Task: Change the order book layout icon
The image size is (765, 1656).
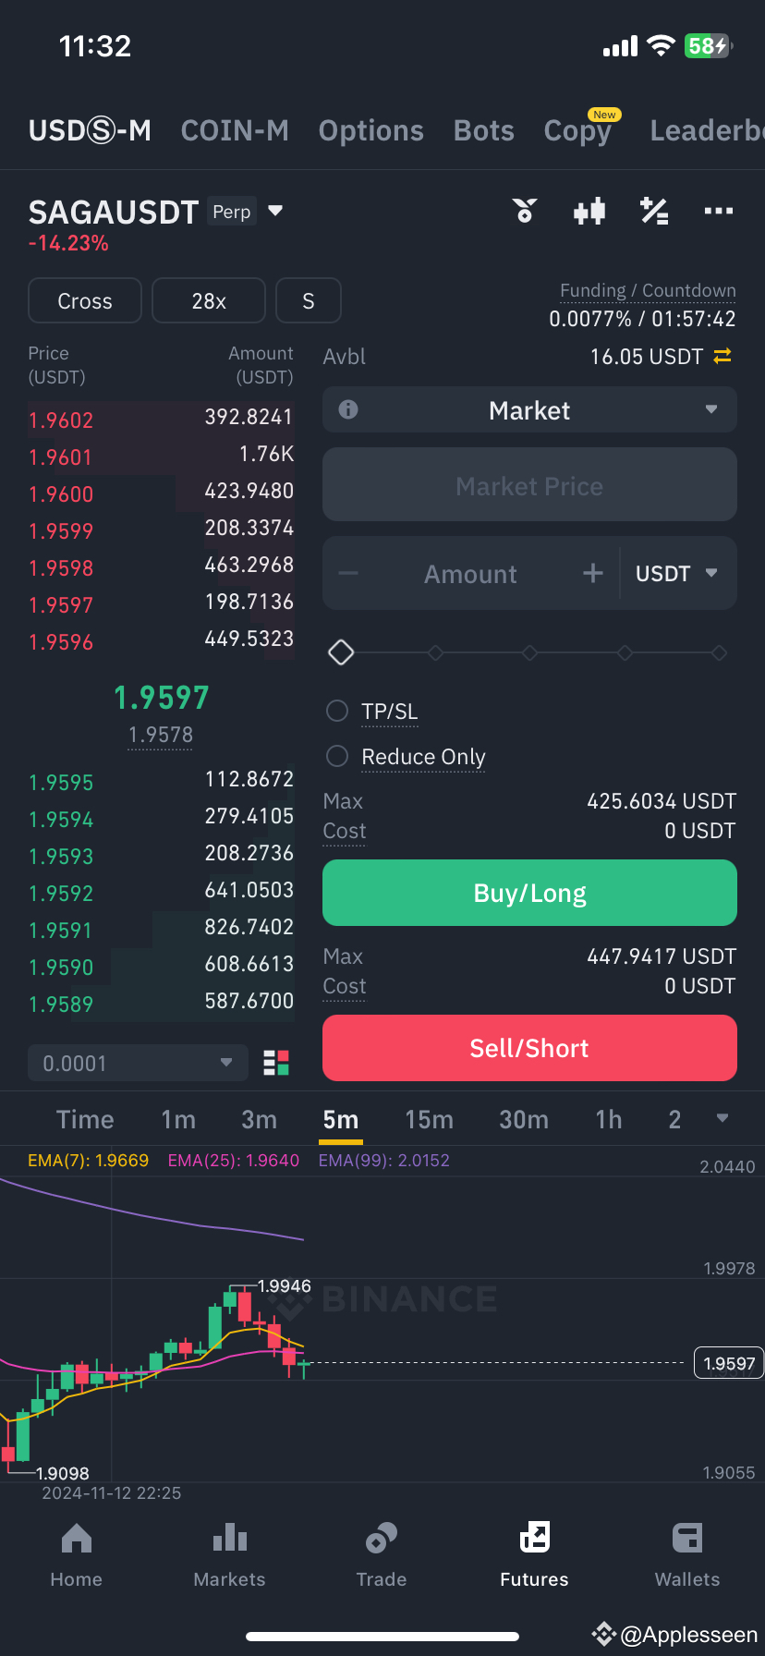Action: (276, 1063)
